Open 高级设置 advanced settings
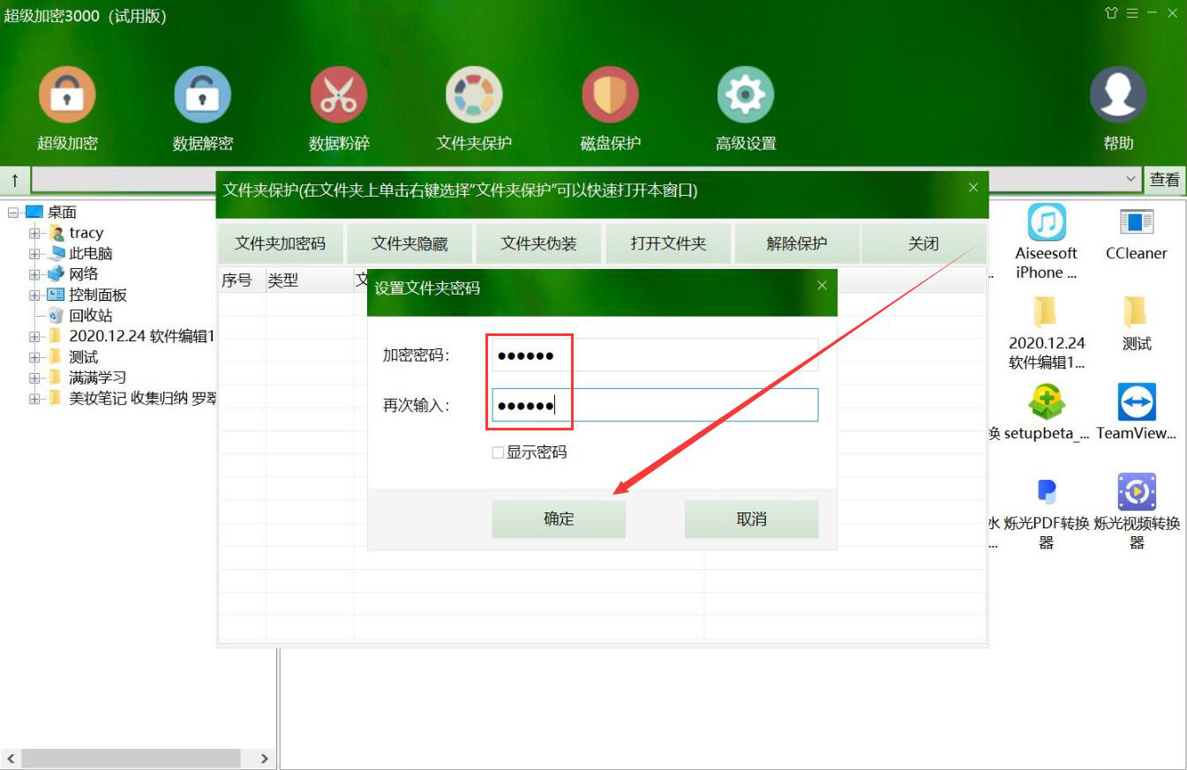 pos(746,108)
